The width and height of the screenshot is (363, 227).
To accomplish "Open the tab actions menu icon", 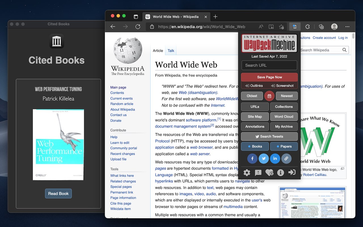I will (136, 17).
